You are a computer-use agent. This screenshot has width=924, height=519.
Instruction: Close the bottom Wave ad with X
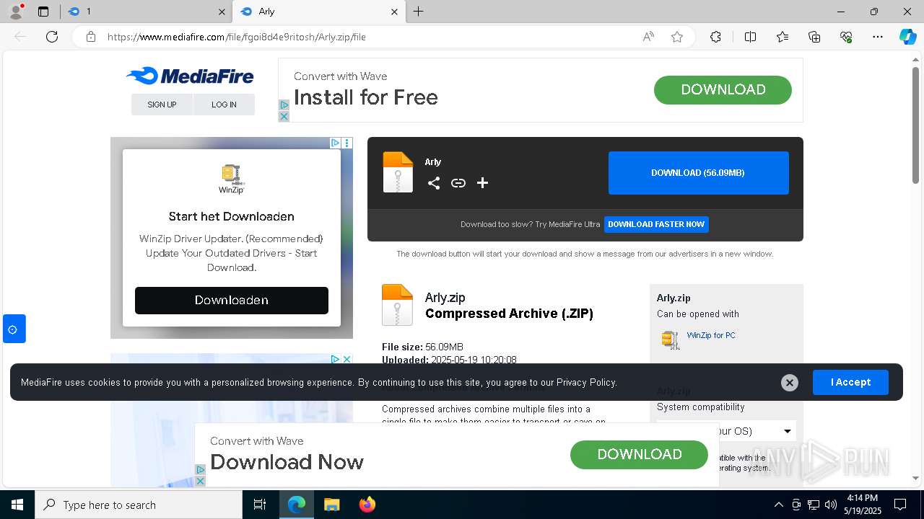pos(201,481)
